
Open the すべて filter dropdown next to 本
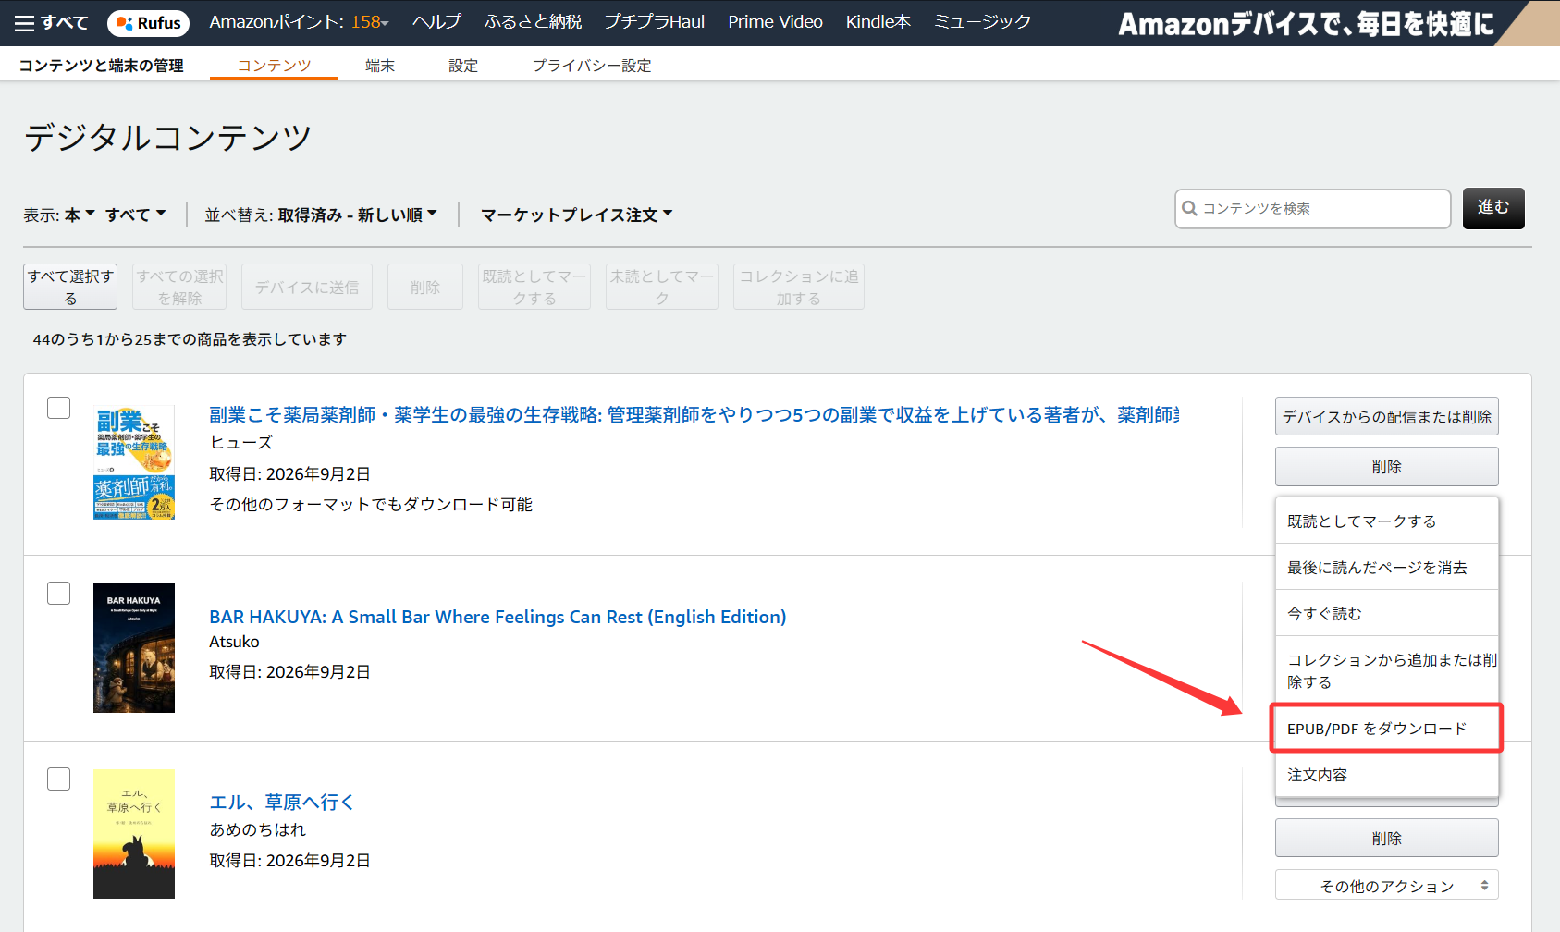135,215
